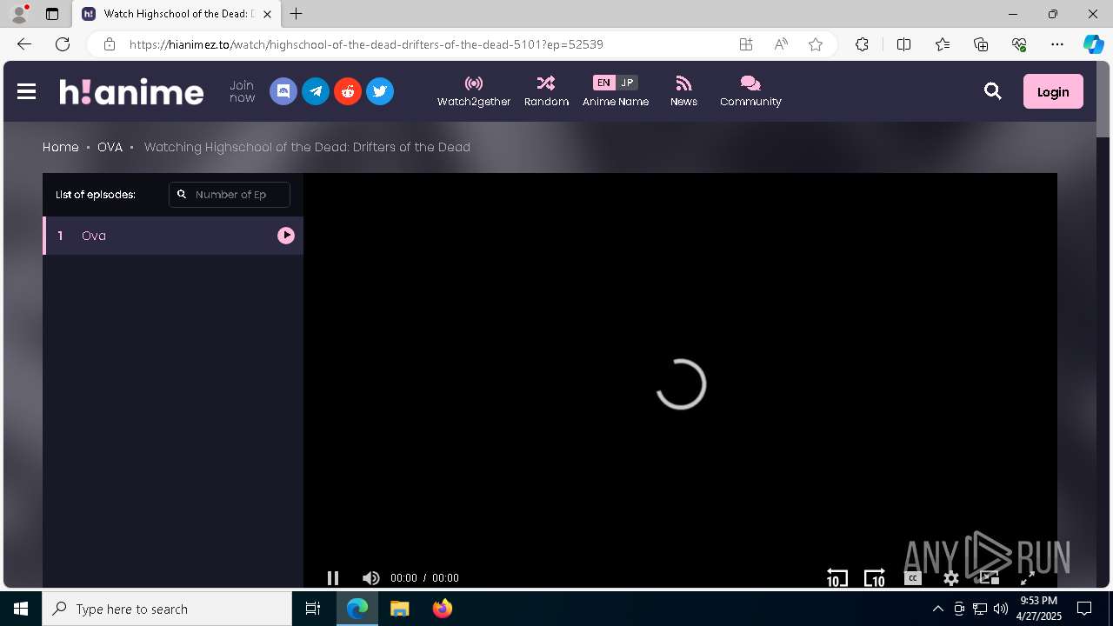Rewind video 10 seconds

coord(836,578)
